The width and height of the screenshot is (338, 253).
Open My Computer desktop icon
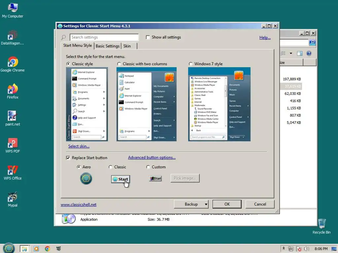click(13, 11)
